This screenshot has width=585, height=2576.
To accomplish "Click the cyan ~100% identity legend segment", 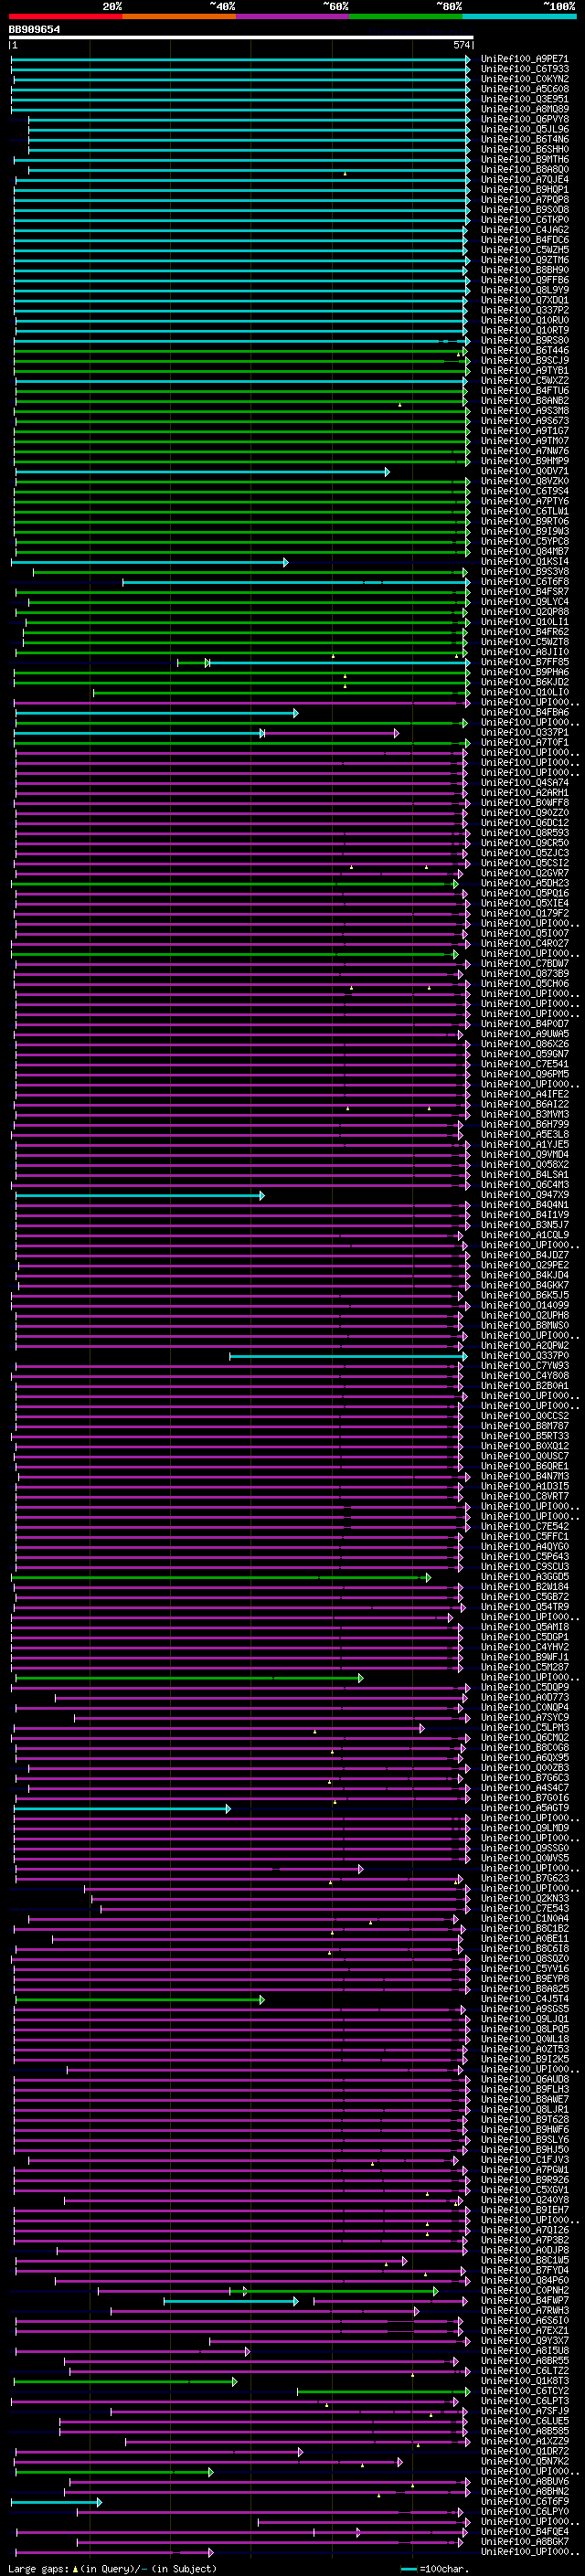I will click(519, 16).
